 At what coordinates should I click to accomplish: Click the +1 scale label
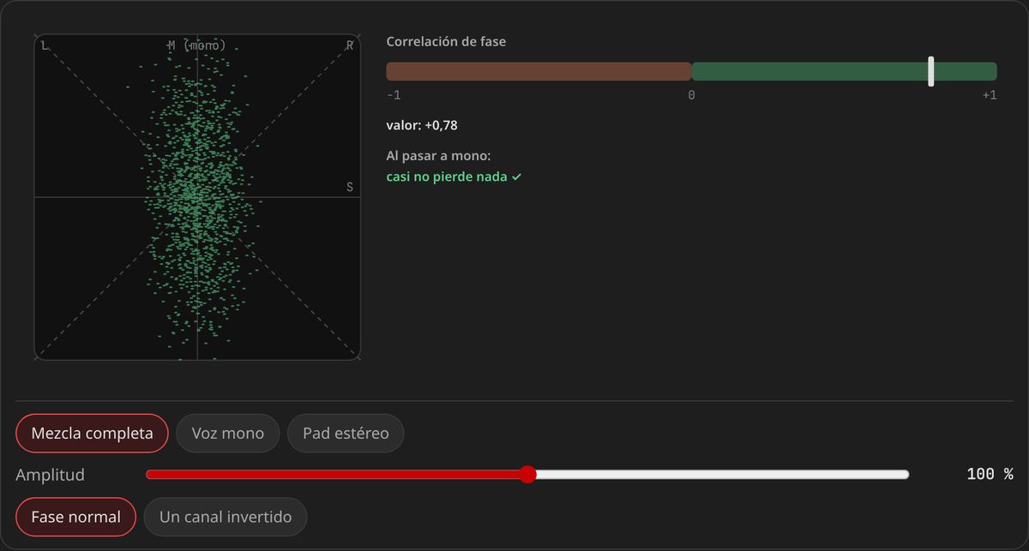point(990,95)
